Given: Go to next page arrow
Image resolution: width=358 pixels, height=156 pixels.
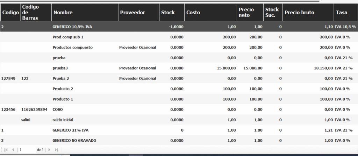Looking at the screenshot, I should coord(49,150).
